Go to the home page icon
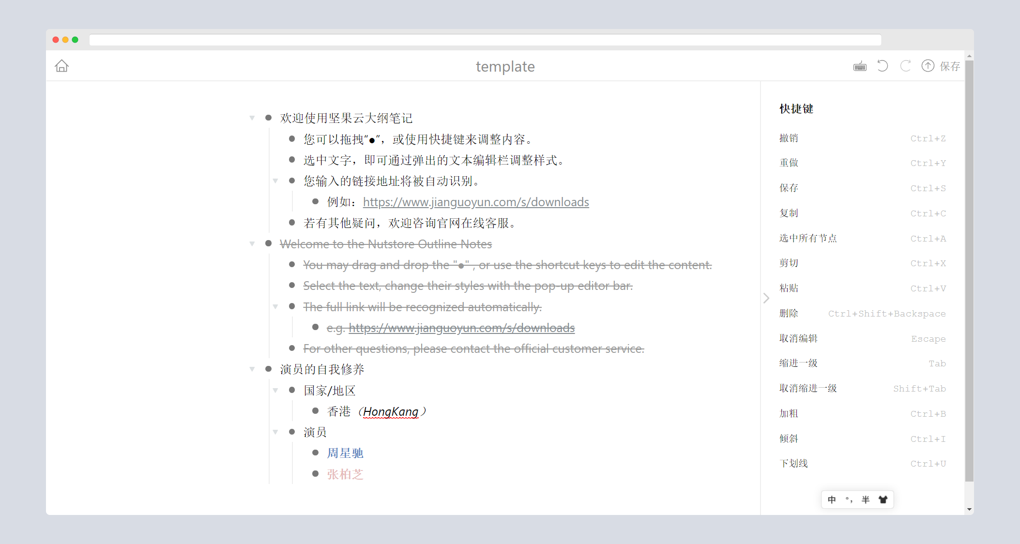This screenshot has height=544, width=1020. click(x=61, y=66)
